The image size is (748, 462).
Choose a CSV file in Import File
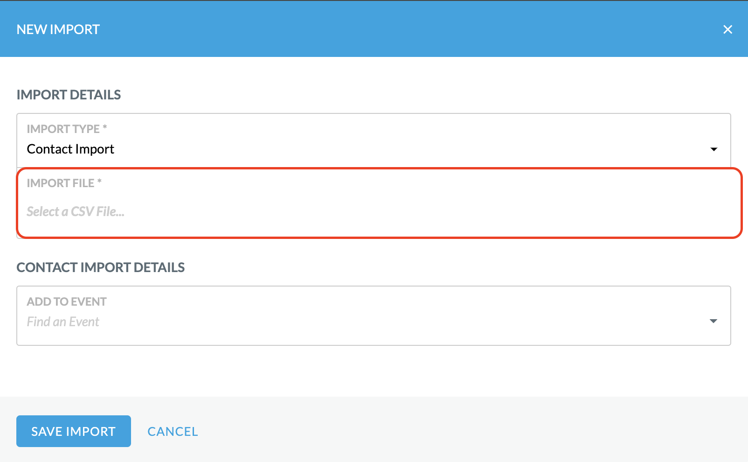(x=76, y=211)
